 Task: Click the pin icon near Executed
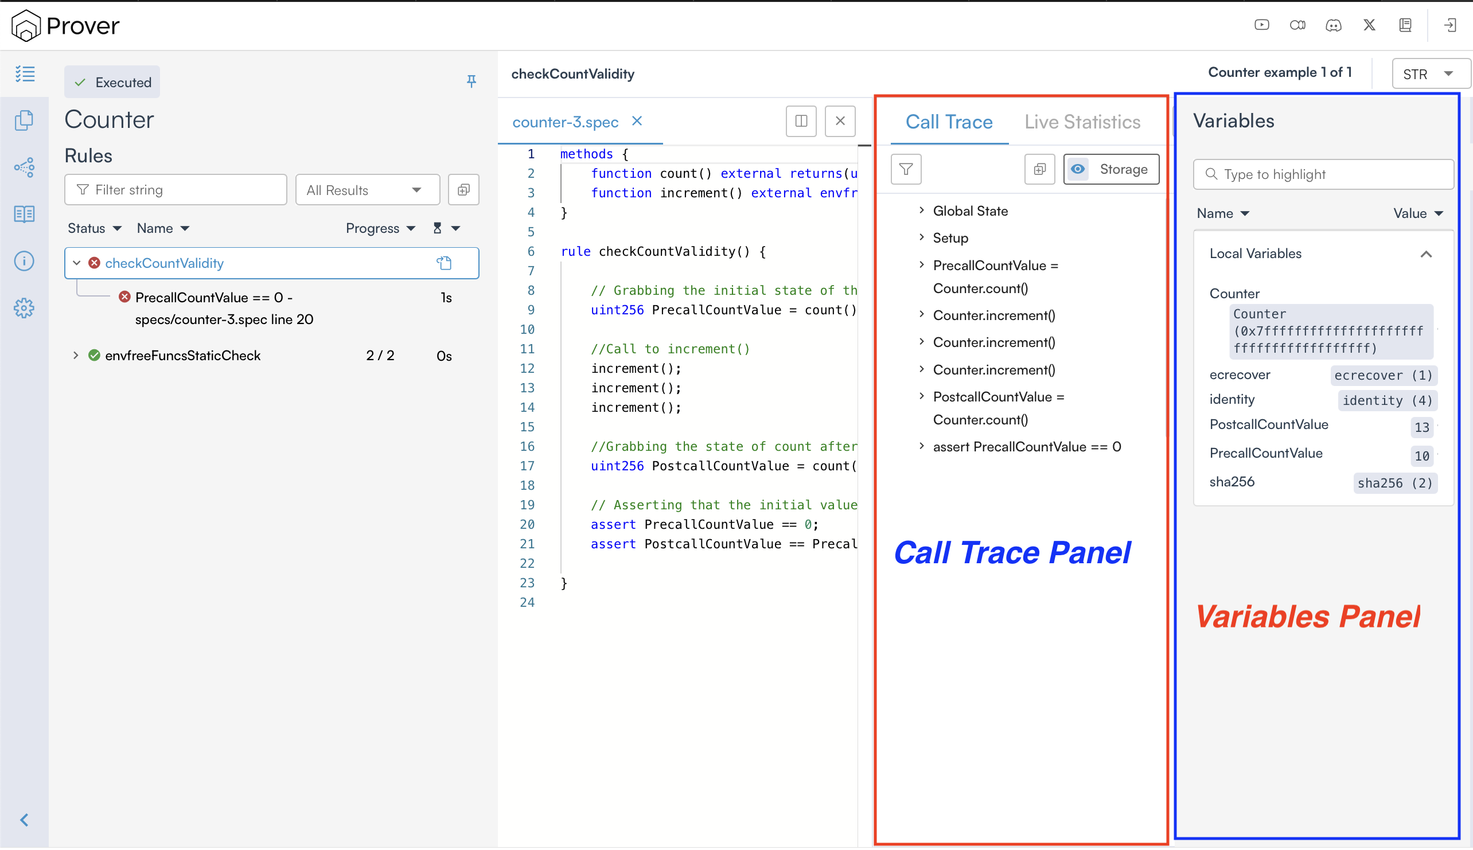(x=471, y=81)
